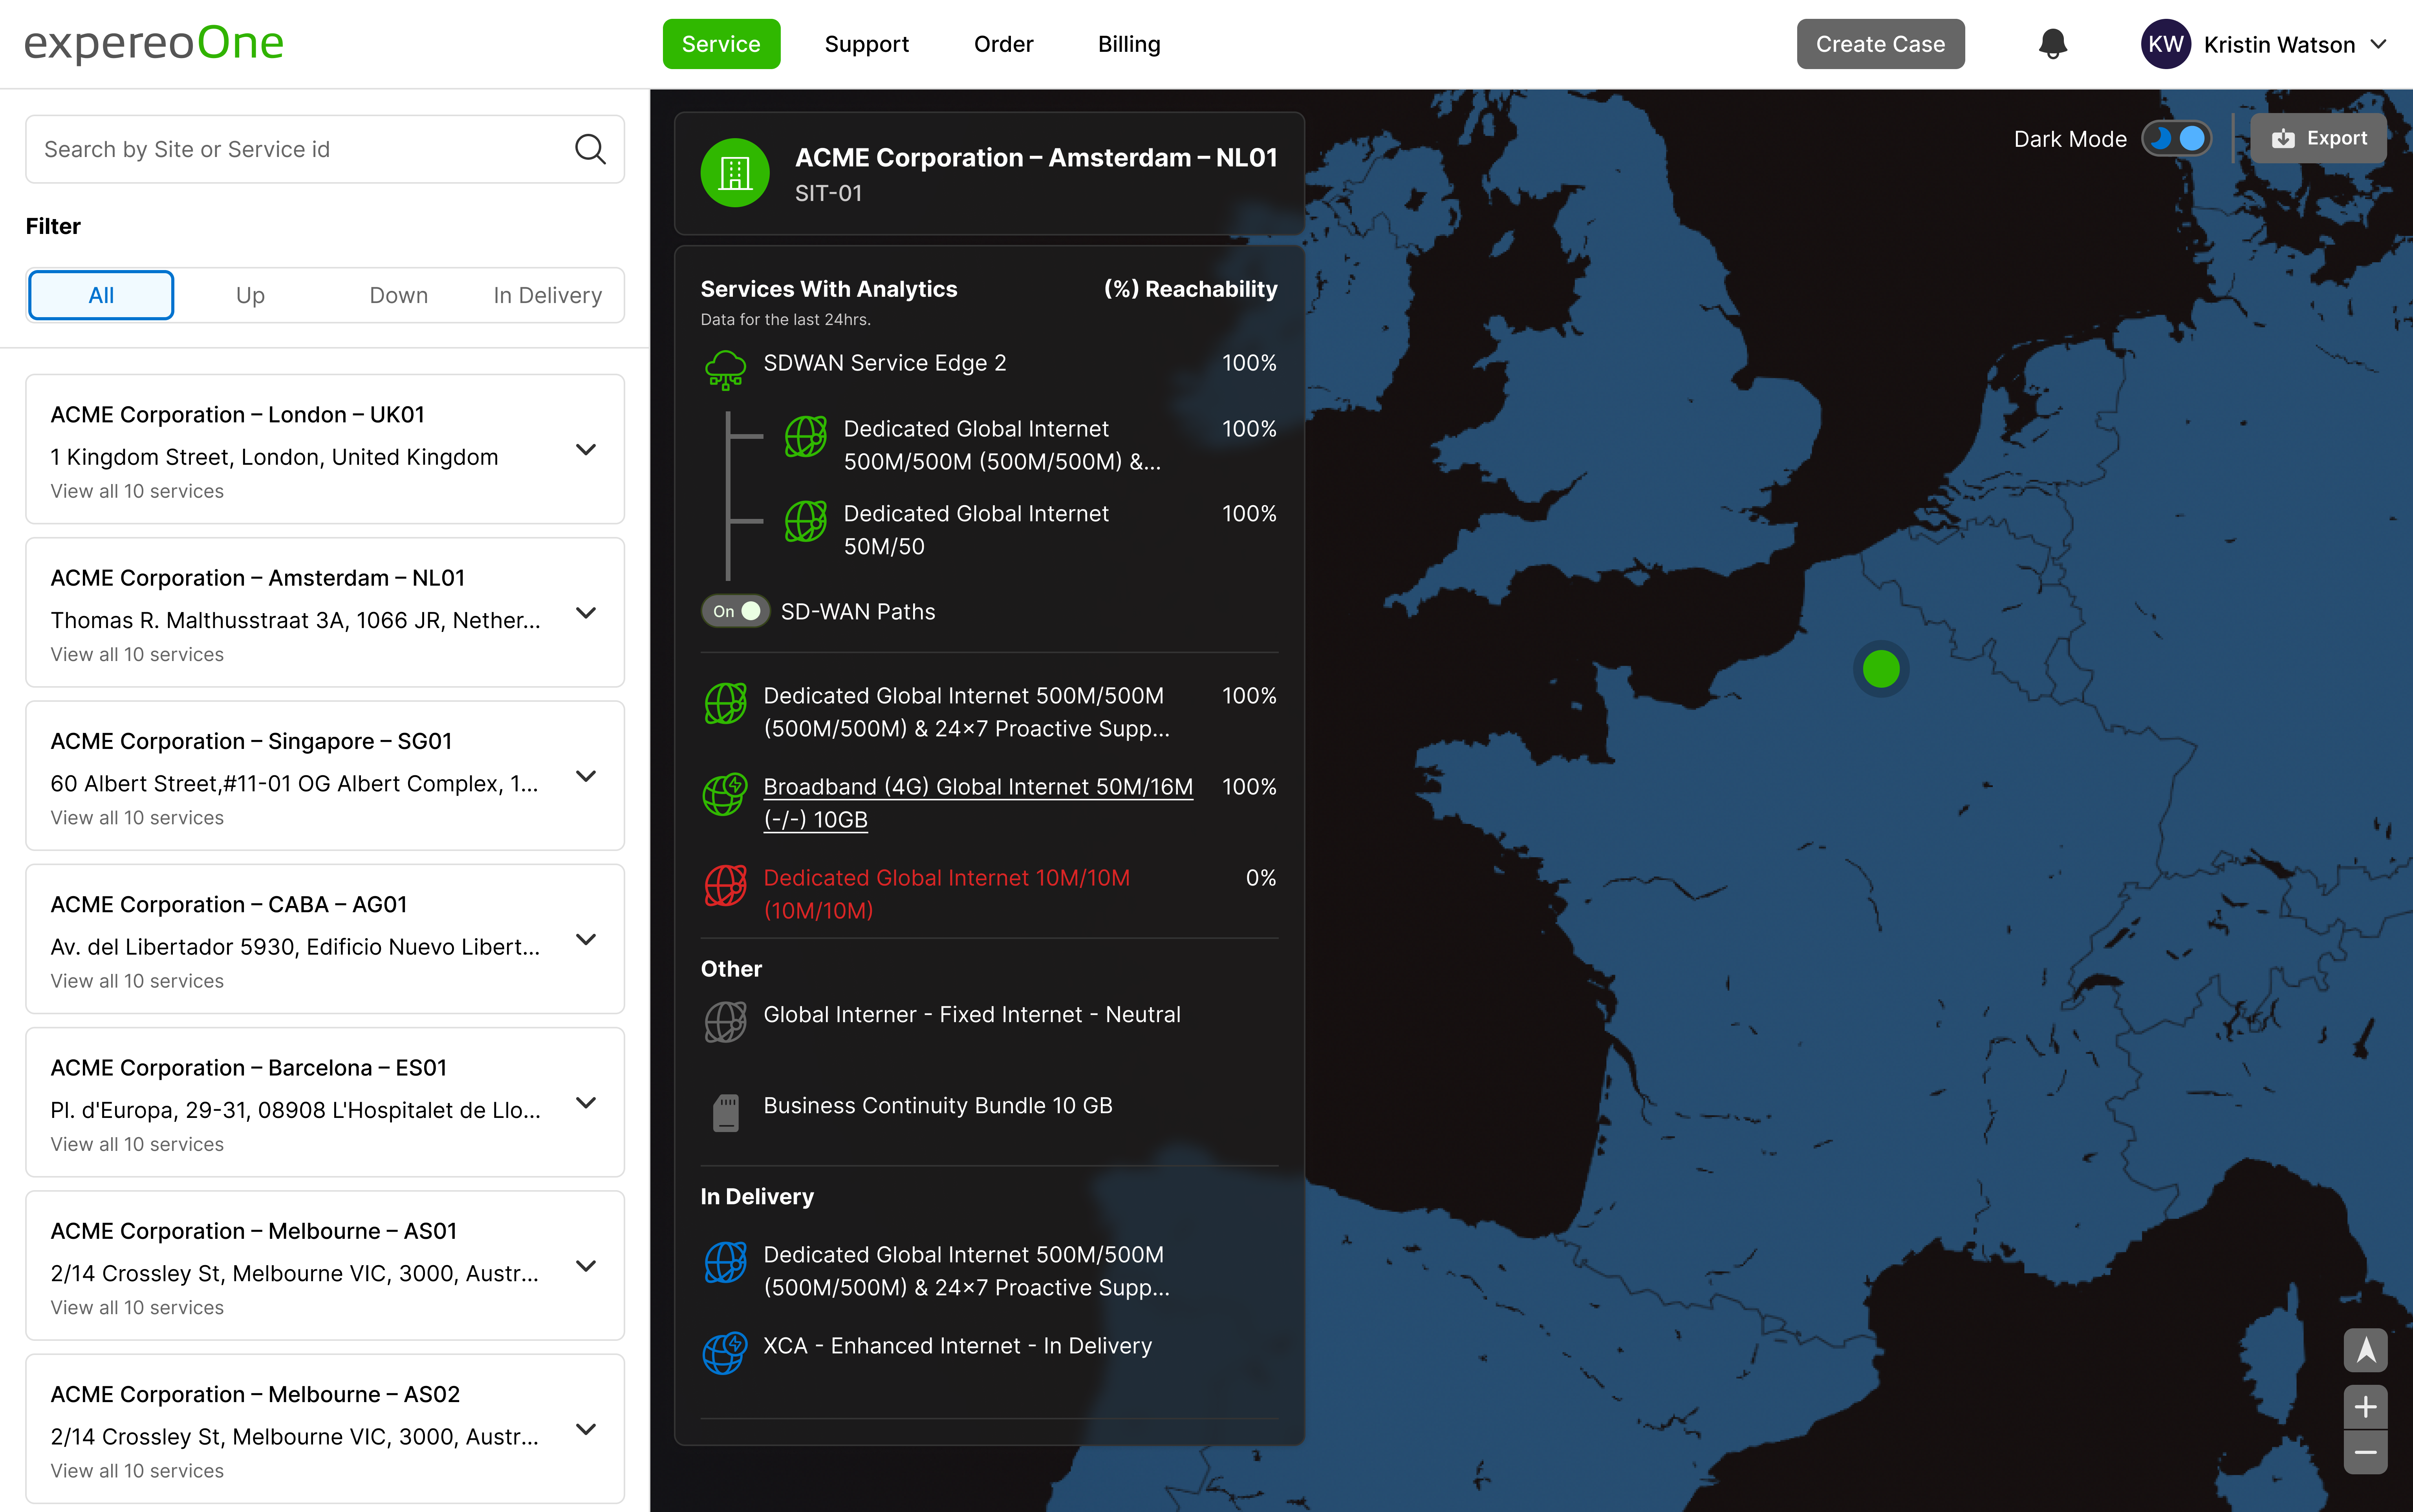Select the Down filter option
The width and height of the screenshot is (2413, 1512).
(398, 295)
